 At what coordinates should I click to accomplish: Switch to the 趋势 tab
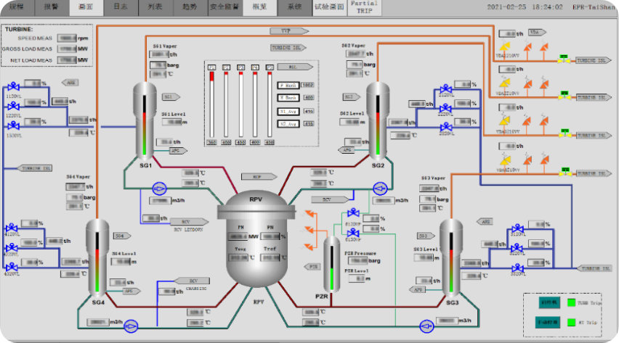(188, 7)
